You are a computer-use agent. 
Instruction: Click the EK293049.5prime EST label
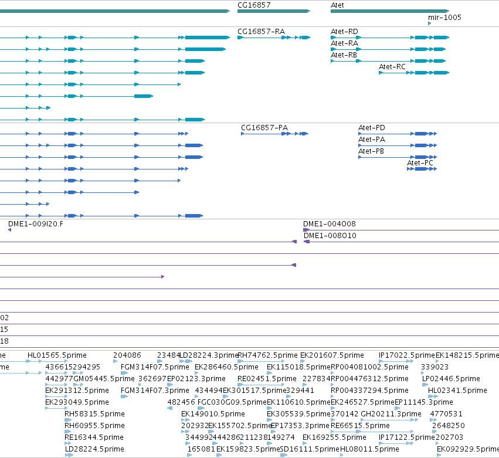77,402
